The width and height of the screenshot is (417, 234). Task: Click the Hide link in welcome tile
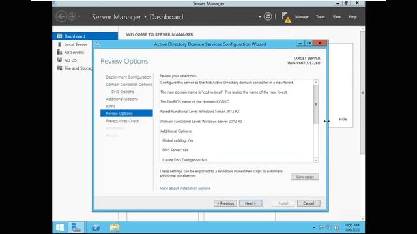(x=343, y=119)
